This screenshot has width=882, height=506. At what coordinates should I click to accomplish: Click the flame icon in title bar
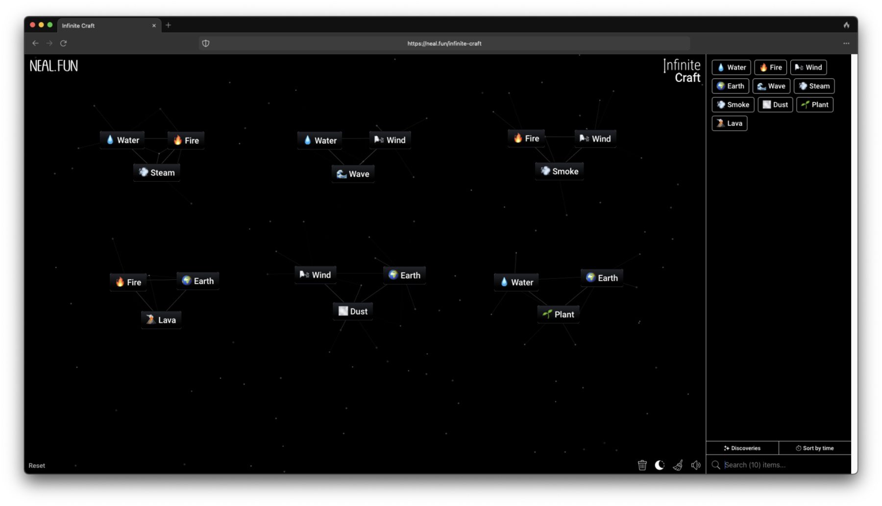[846, 25]
